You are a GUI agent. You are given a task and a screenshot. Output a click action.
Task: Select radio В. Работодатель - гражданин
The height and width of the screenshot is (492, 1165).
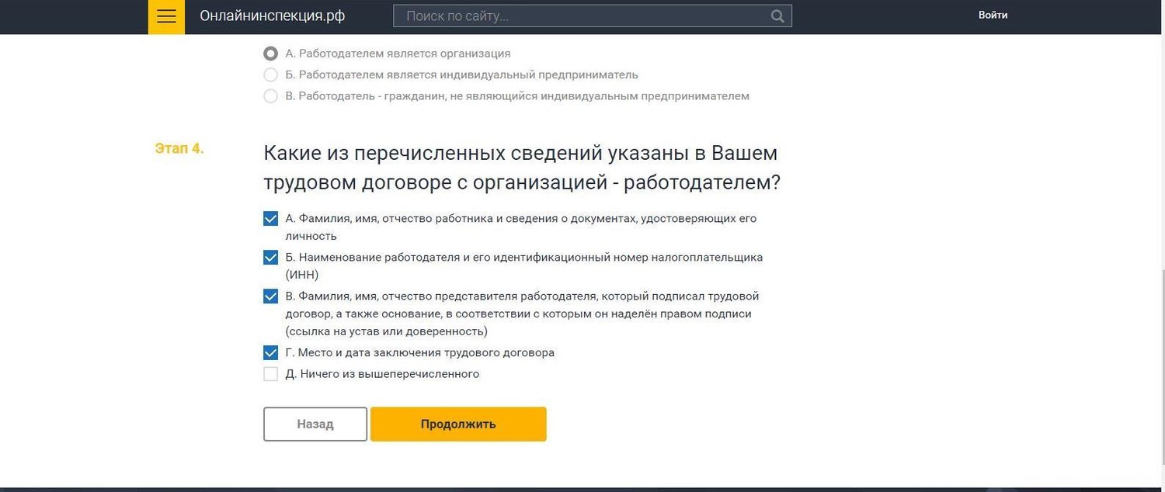(270, 96)
